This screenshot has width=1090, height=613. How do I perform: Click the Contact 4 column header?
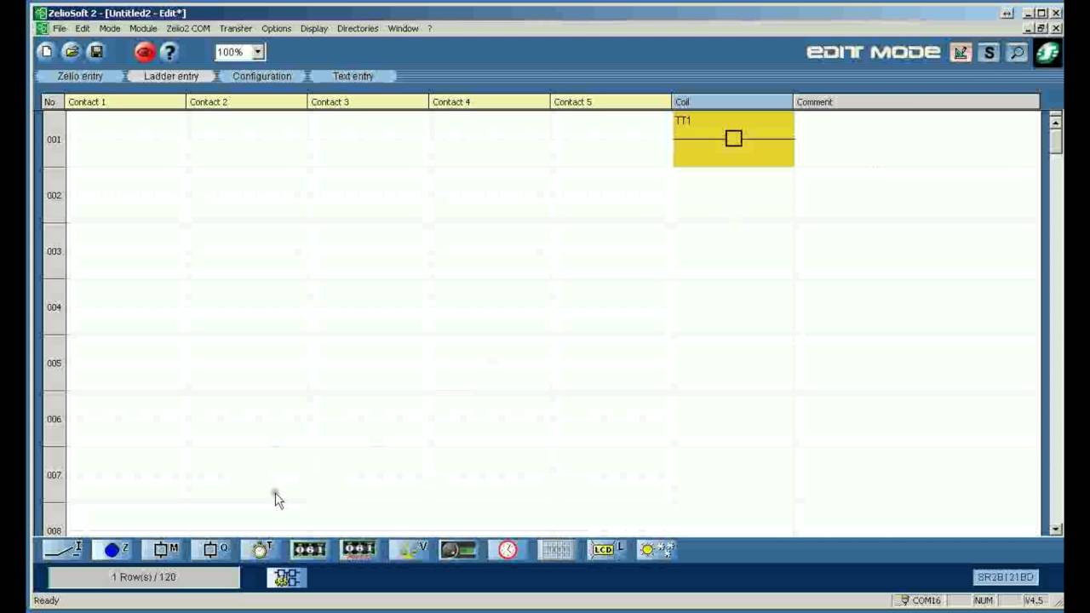(490, 102)
